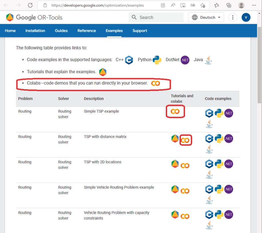Image resolution: width=262 pixels, height=233 pixels.
Task: Open the Deutsch language dropdown
Action: tap(206, 18)
